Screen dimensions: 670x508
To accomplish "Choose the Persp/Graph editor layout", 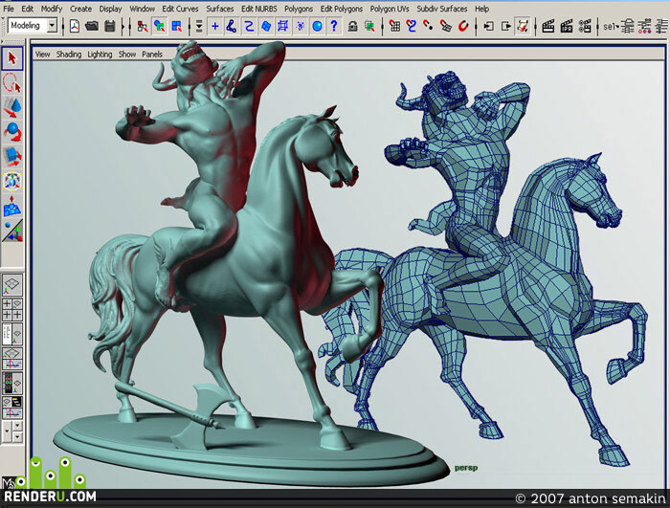I will [11, 359].
